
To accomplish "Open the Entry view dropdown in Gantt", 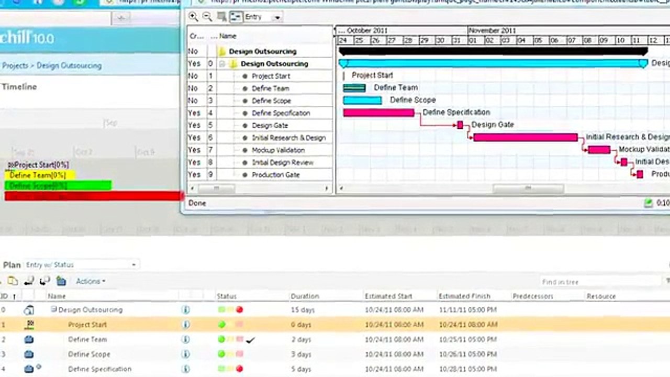I will [277, 17].
